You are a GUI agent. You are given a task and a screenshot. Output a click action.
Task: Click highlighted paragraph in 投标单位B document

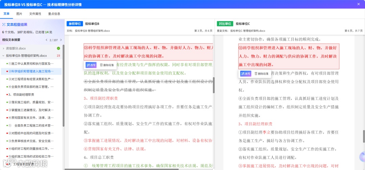click(x=148, y=52)
